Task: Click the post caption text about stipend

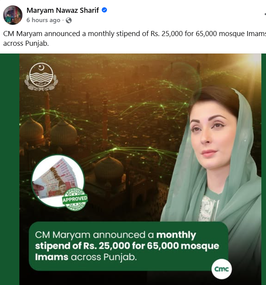Action: pos(132,34)
